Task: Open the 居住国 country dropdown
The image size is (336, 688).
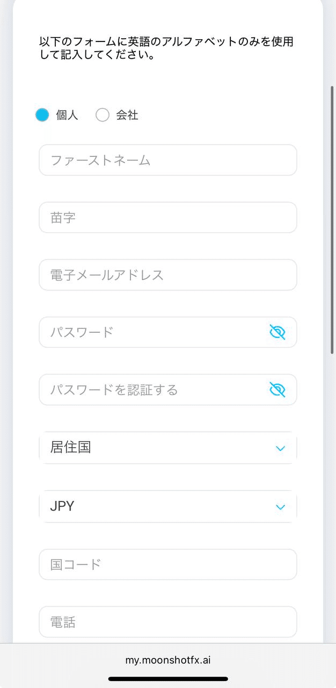Action: [167, 448]
